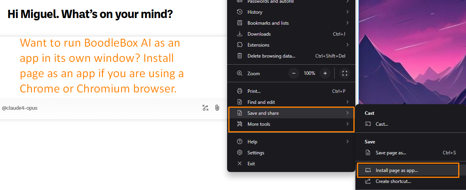This screenshot has width=466, height=190.
Task: Expand the More tools submenu arrow
Action: (x=347, y=124)
